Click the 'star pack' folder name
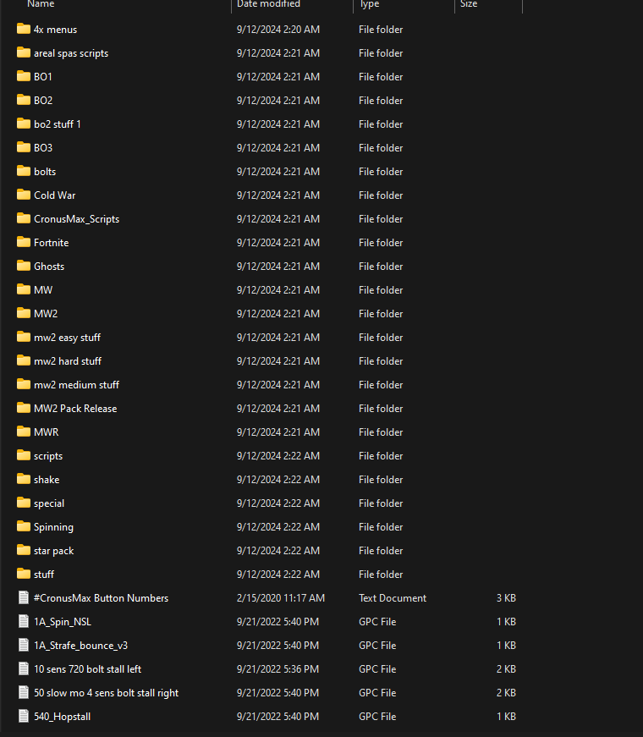 click(53, 551)
